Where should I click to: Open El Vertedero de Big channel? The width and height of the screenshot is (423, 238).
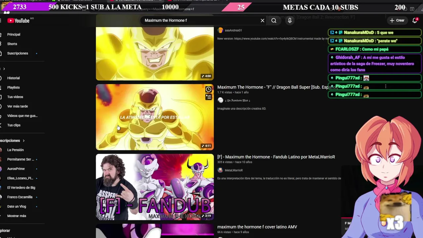(21, 187)
